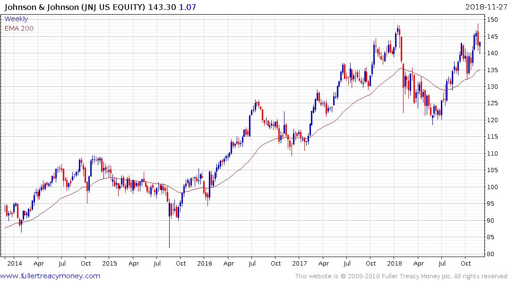Viewport: 508px width, 283px height.
Task: Click the 2014 year axis label
Action: click(x=15, y=263)
